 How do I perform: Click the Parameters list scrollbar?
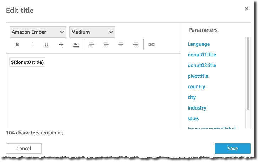(x=248, y=74)
